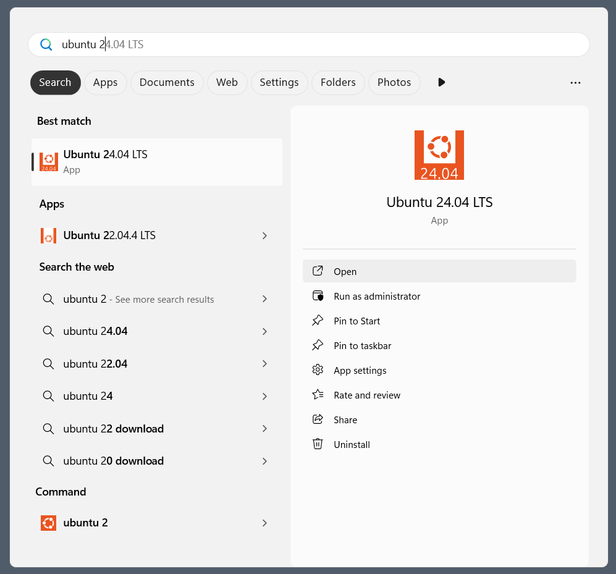
Task: Open App settings for Ubuntu 24.04
Action: (439, 370)
